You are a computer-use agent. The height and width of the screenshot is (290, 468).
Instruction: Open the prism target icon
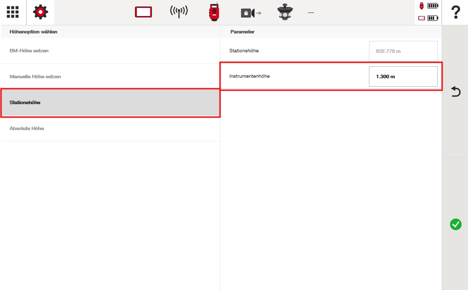[x=285, y=12]
